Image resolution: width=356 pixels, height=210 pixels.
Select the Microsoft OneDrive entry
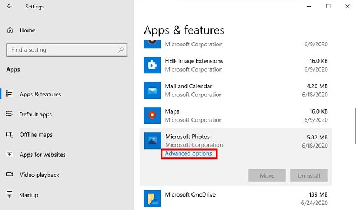click(236, 199)
